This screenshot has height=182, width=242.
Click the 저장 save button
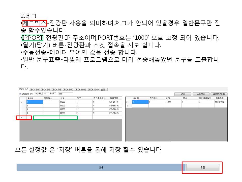click(203, 168)
